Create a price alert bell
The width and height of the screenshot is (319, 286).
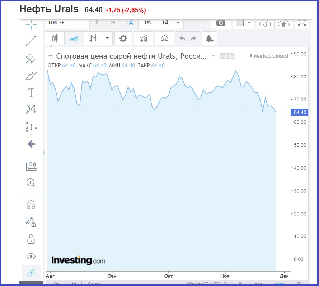(x=209, y=38)
